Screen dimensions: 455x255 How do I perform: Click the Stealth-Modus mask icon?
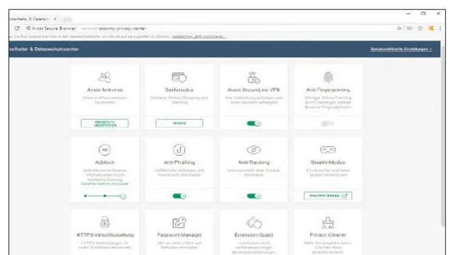(328, 150)
